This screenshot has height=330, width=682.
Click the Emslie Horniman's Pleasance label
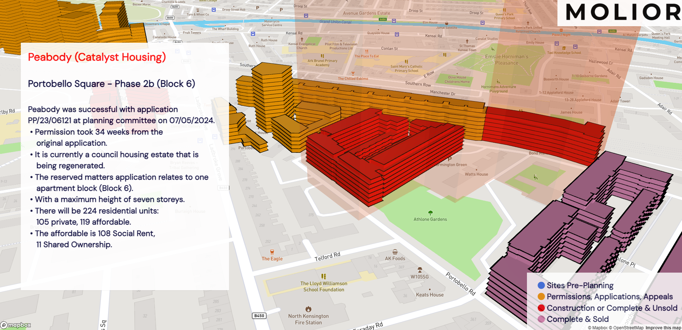pos(506,60)
